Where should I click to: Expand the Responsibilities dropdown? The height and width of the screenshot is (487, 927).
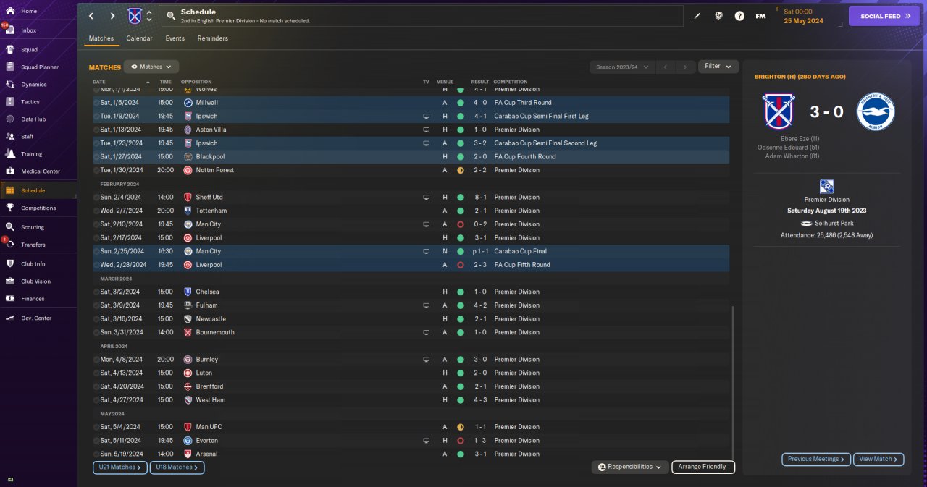[629, 467]
